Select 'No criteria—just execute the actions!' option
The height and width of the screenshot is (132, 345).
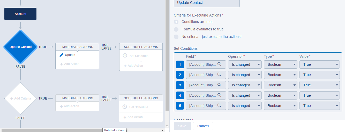point(176,37)
